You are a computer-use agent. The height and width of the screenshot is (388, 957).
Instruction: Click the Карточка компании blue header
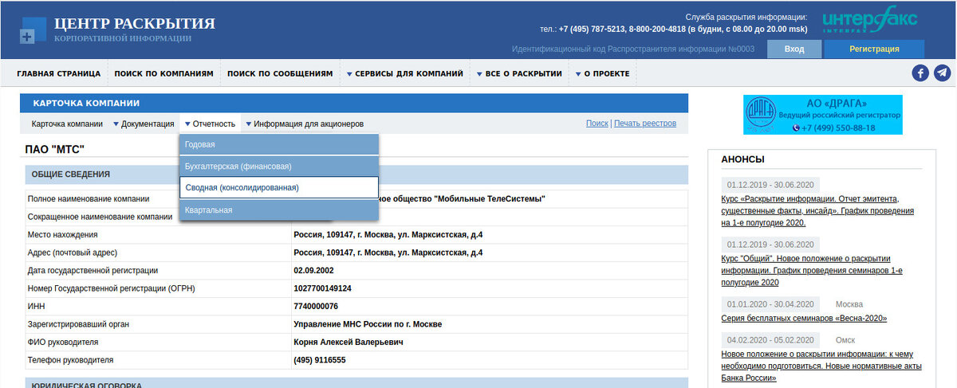point(353,103)
